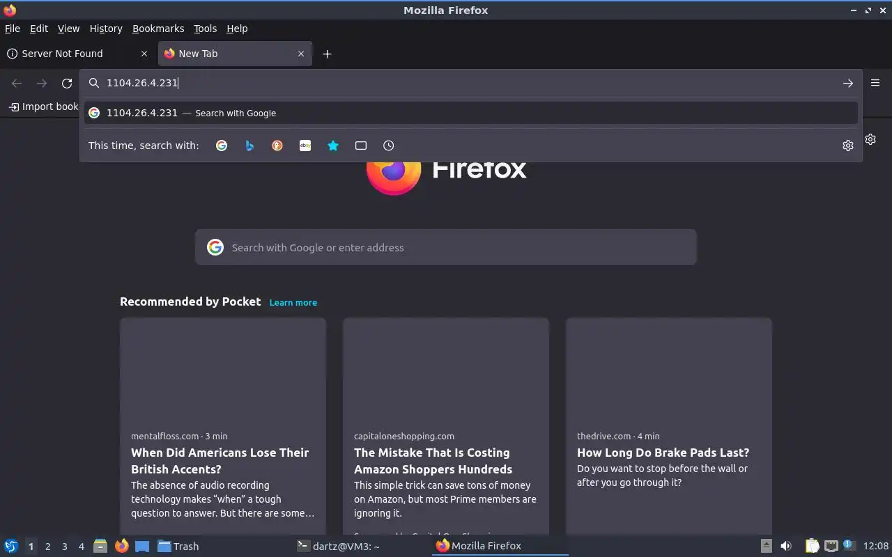Open search settings gear in URL dropdown
This screenshot has height=557, width=892.
848,146
